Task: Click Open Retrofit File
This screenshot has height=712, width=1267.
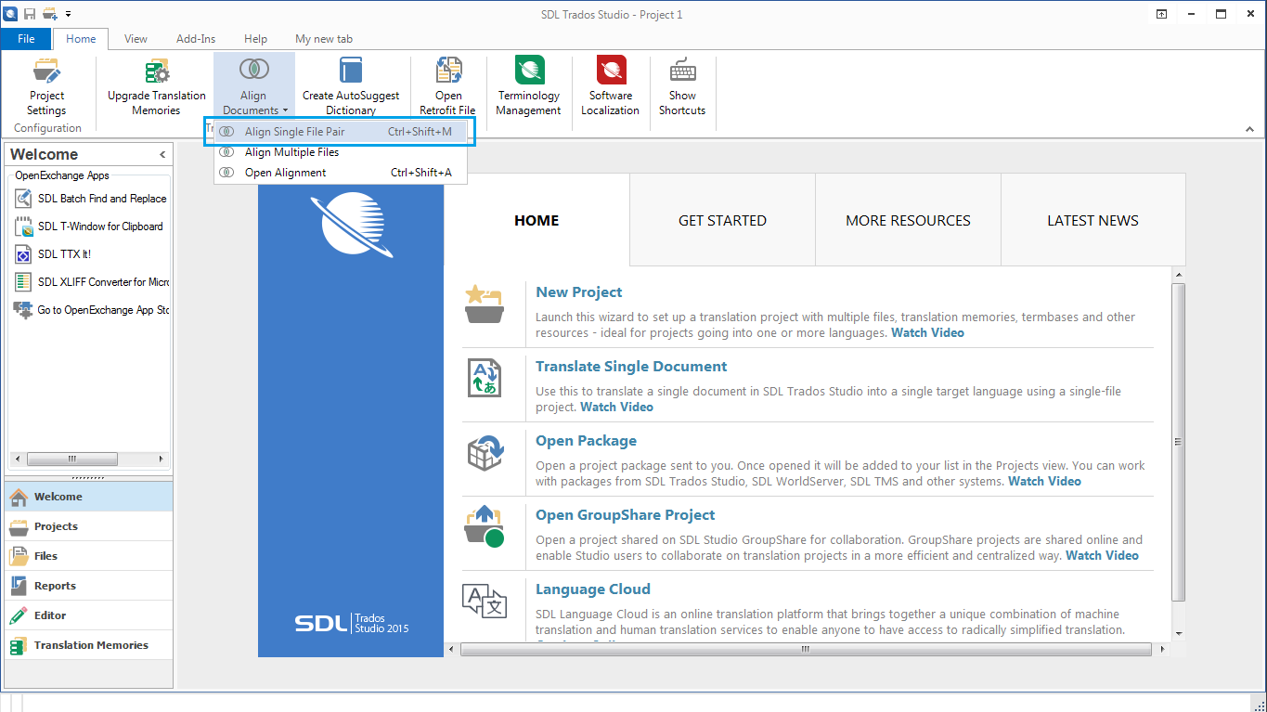Action: tap(448, 86)
